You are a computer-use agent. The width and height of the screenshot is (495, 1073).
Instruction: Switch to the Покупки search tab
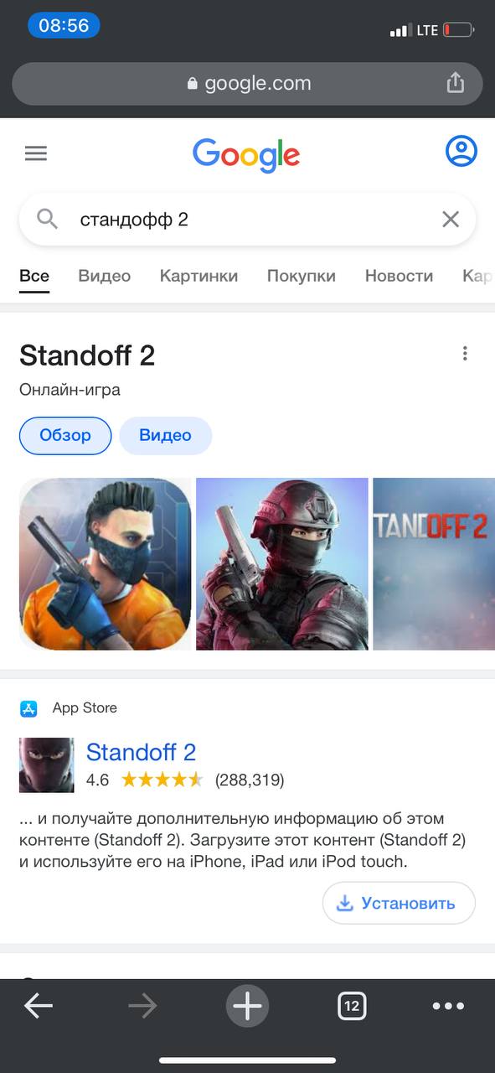point(302,276)
